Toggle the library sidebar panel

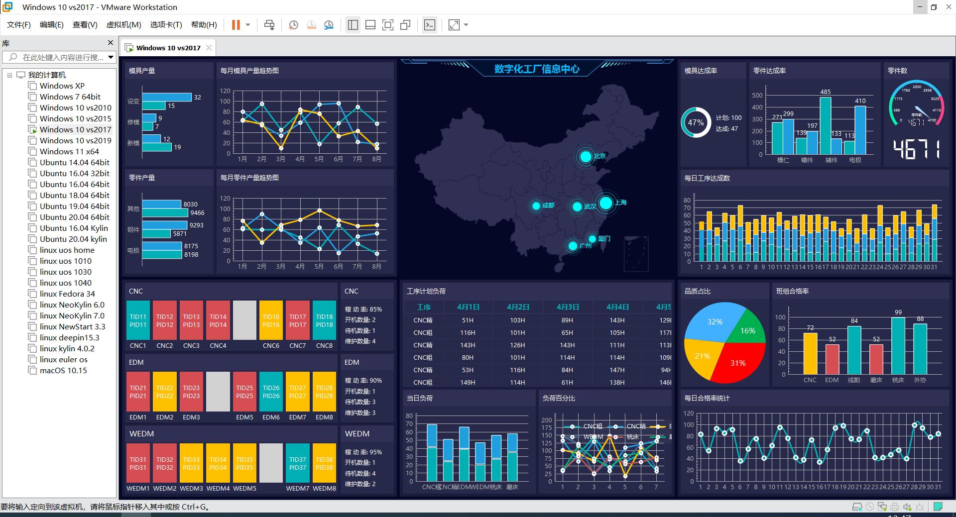[353, 25]
